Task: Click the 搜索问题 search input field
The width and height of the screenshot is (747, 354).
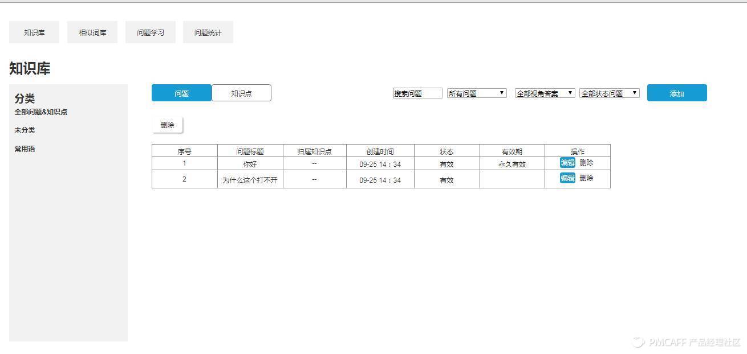Action: (417, 92)
